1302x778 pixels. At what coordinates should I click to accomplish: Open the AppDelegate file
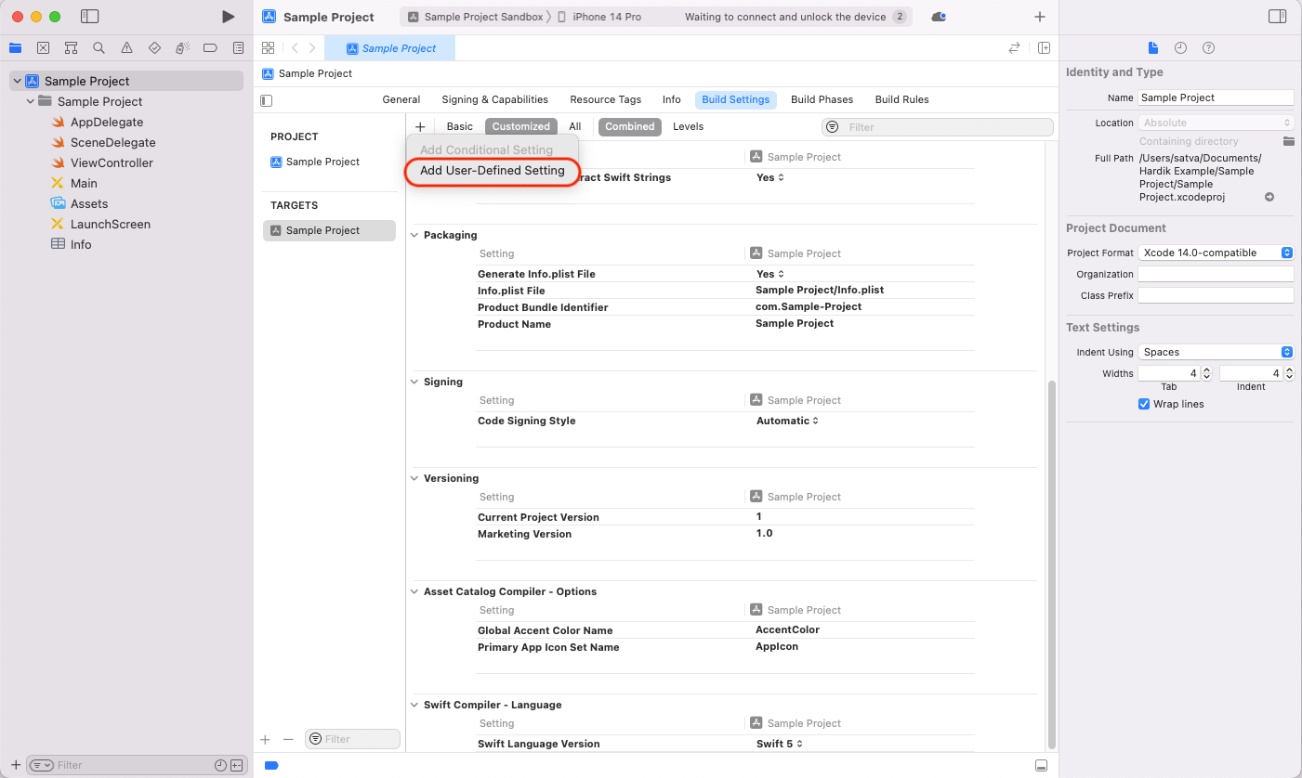click(107, 122)
